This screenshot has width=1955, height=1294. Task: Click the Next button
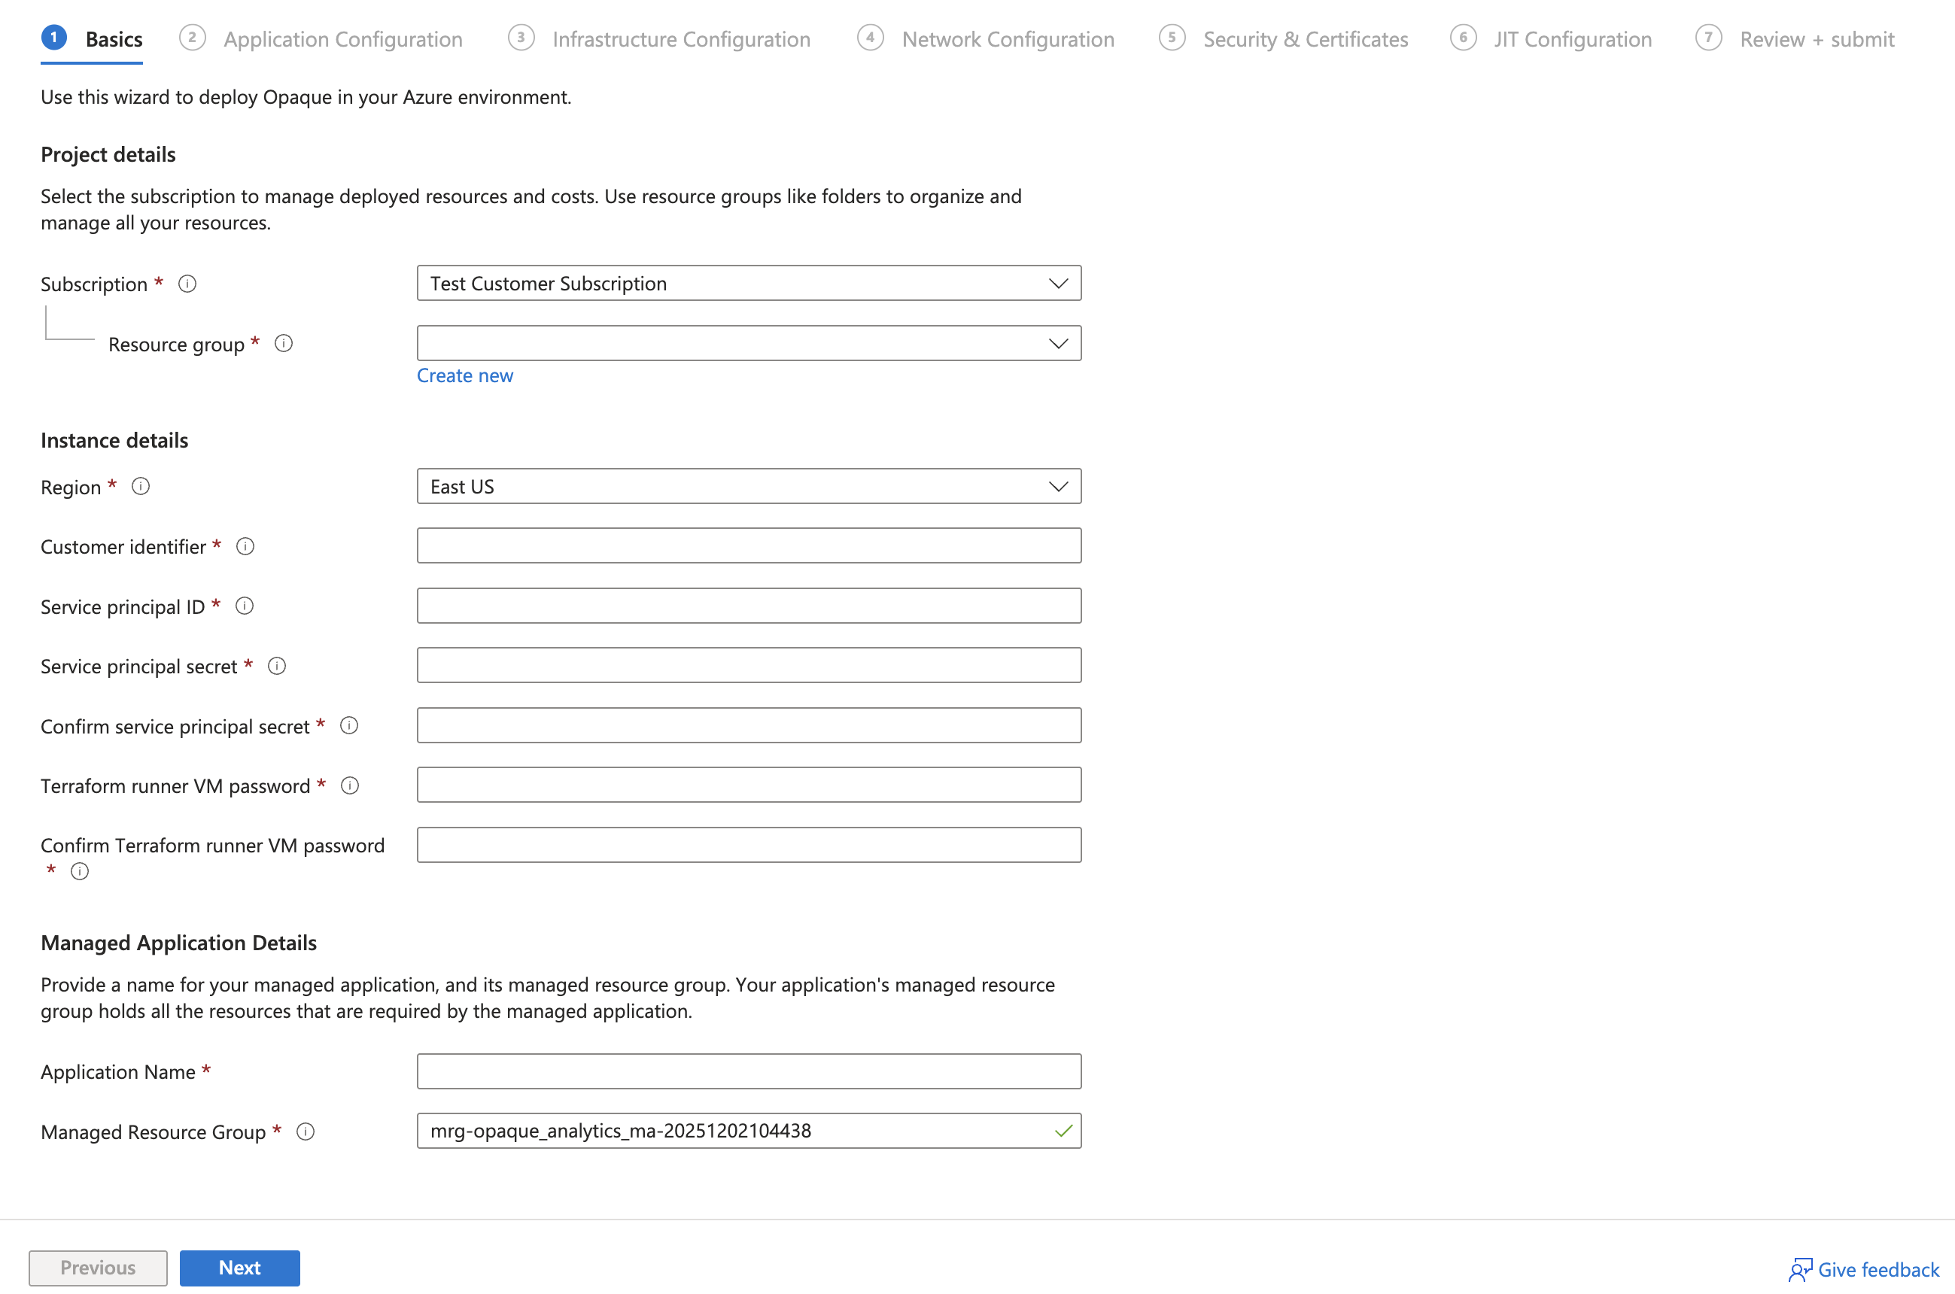point(239,1268)
